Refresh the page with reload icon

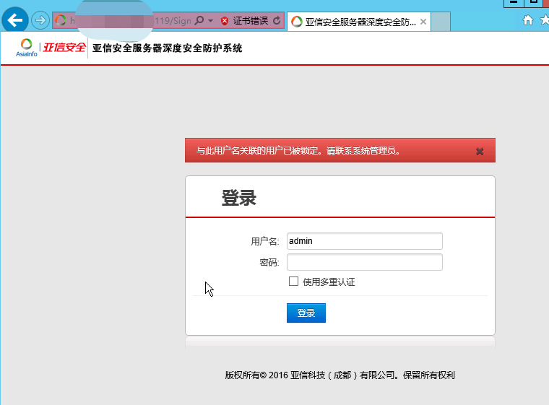pos(277,21)
